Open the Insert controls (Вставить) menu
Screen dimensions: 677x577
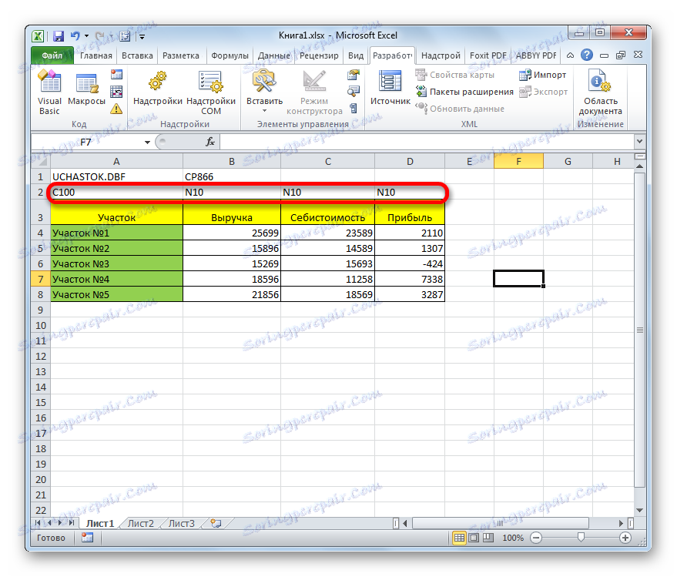(264, 92)
